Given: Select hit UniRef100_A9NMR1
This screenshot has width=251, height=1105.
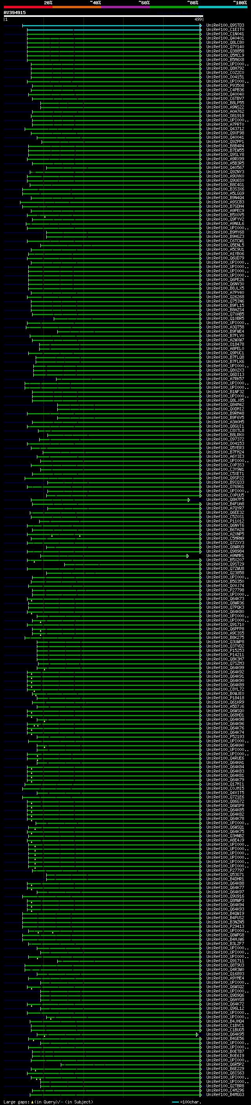Looking at the screenshot, I should coord(225,556).
